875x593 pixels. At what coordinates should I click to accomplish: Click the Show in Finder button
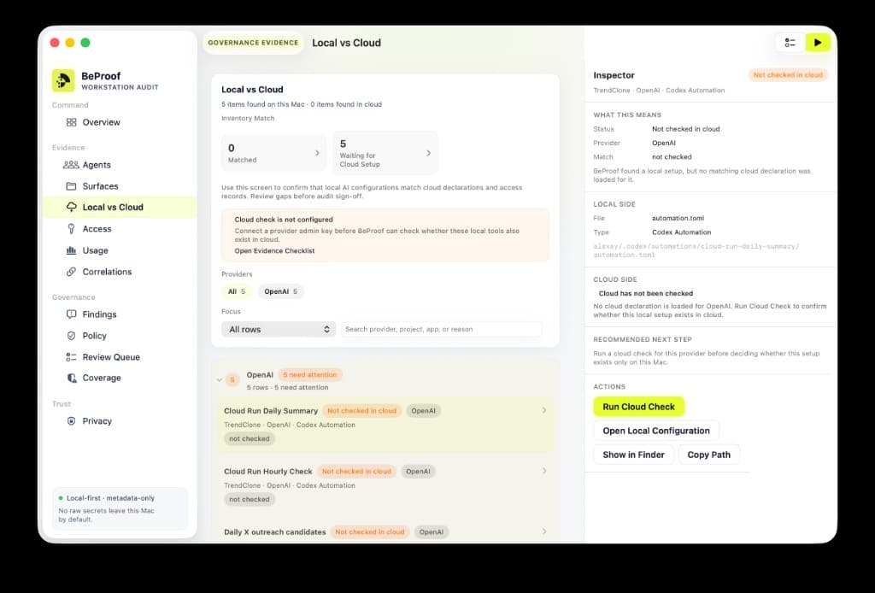click(633, 455)
